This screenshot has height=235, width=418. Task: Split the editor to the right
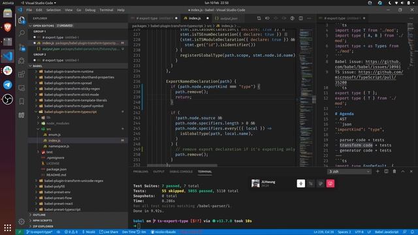(x=300, y=18)
